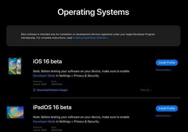The width and height of the screenshot is (188, 132).
Task: Open Release Notes for iPadOS 16 beta
Action: click(x=163, y=116)
